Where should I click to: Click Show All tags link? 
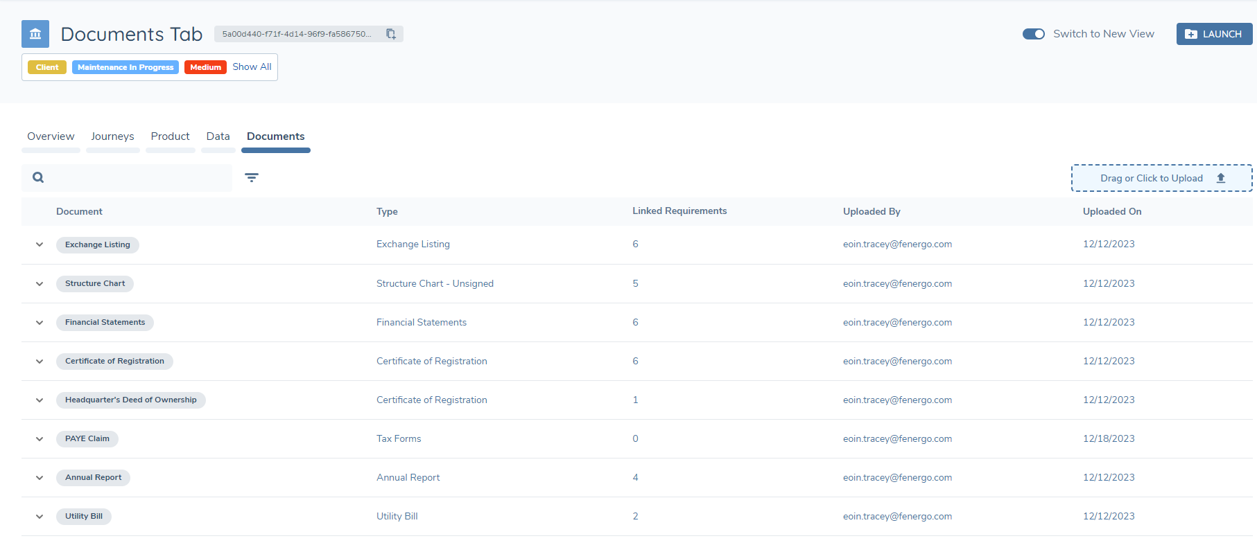tap(252, 66)
